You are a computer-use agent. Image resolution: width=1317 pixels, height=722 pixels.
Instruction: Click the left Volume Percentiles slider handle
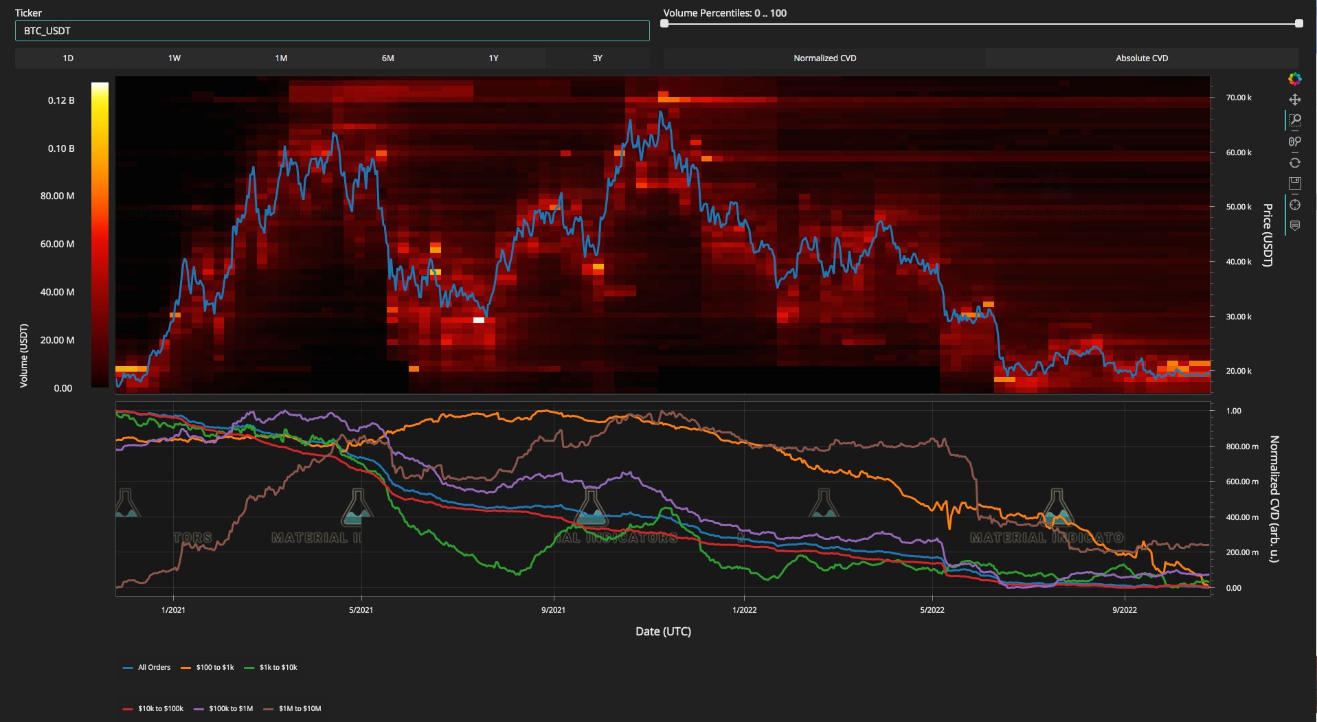664,23
